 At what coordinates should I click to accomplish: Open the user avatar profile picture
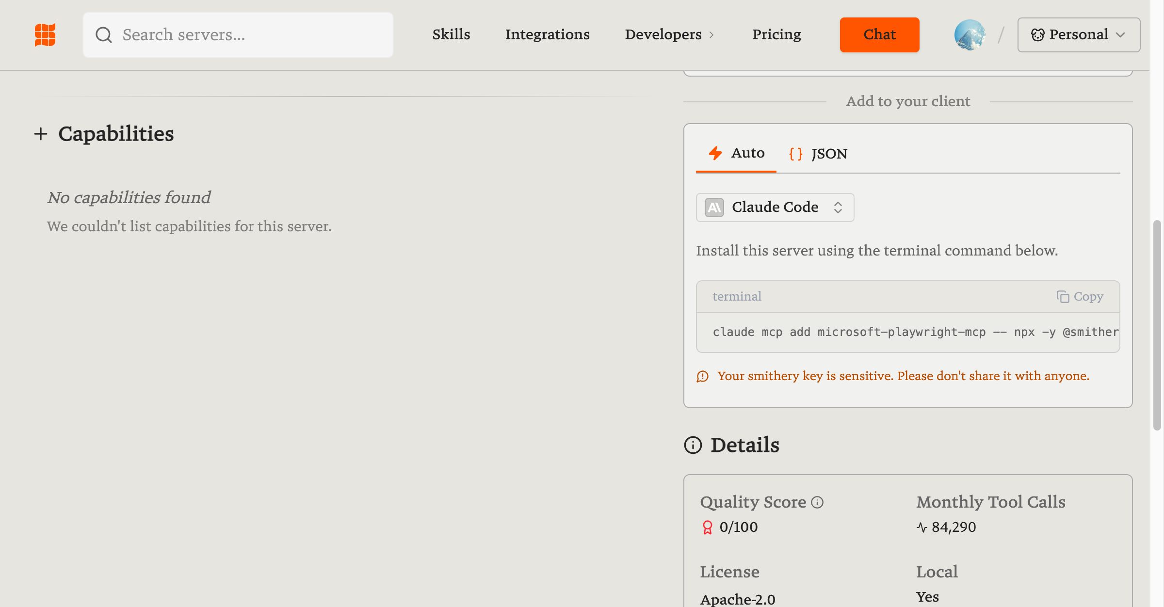(969, 35)
